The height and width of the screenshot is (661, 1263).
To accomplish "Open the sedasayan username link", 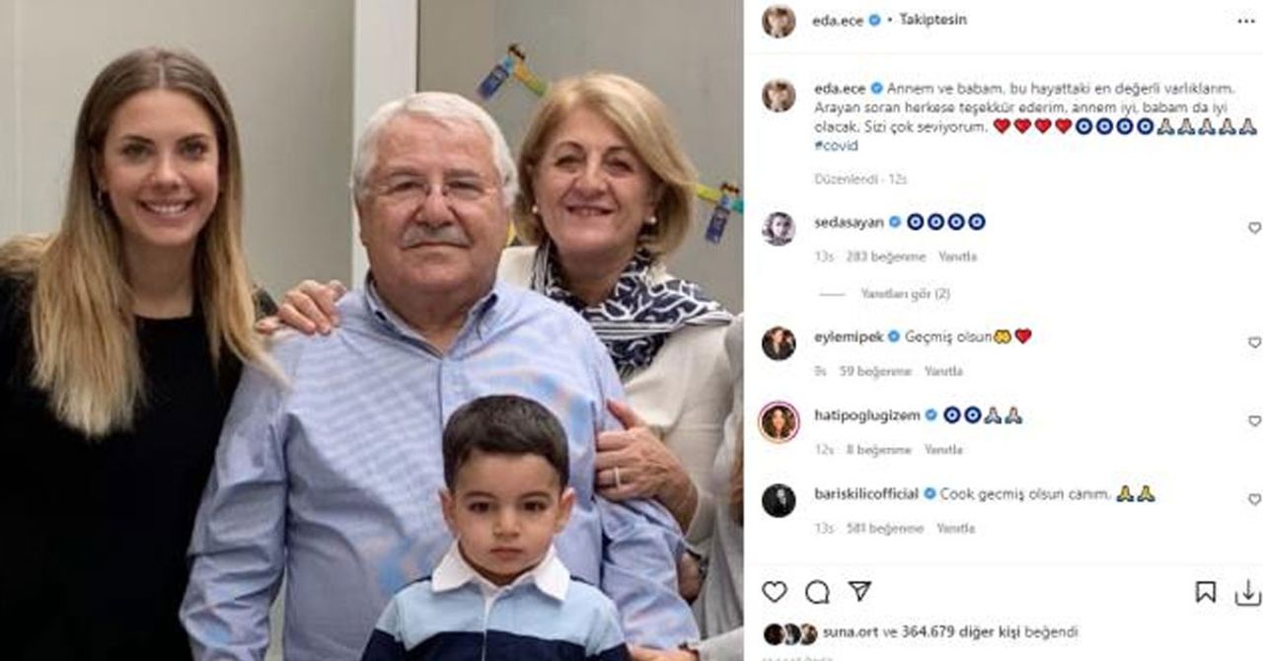I will (850, 222).
